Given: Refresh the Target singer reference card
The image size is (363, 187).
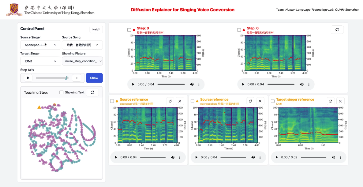Looking at the screenshot, I should point(331,101).
